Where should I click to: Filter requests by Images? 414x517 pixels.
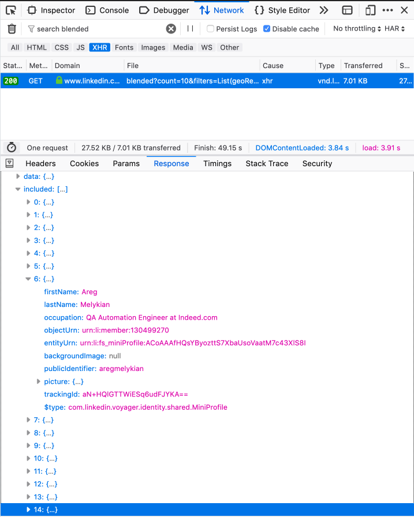pyautogui.click(x=153, y=47)
